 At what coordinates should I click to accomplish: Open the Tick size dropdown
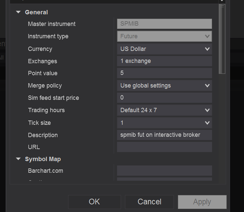[164, 123]
